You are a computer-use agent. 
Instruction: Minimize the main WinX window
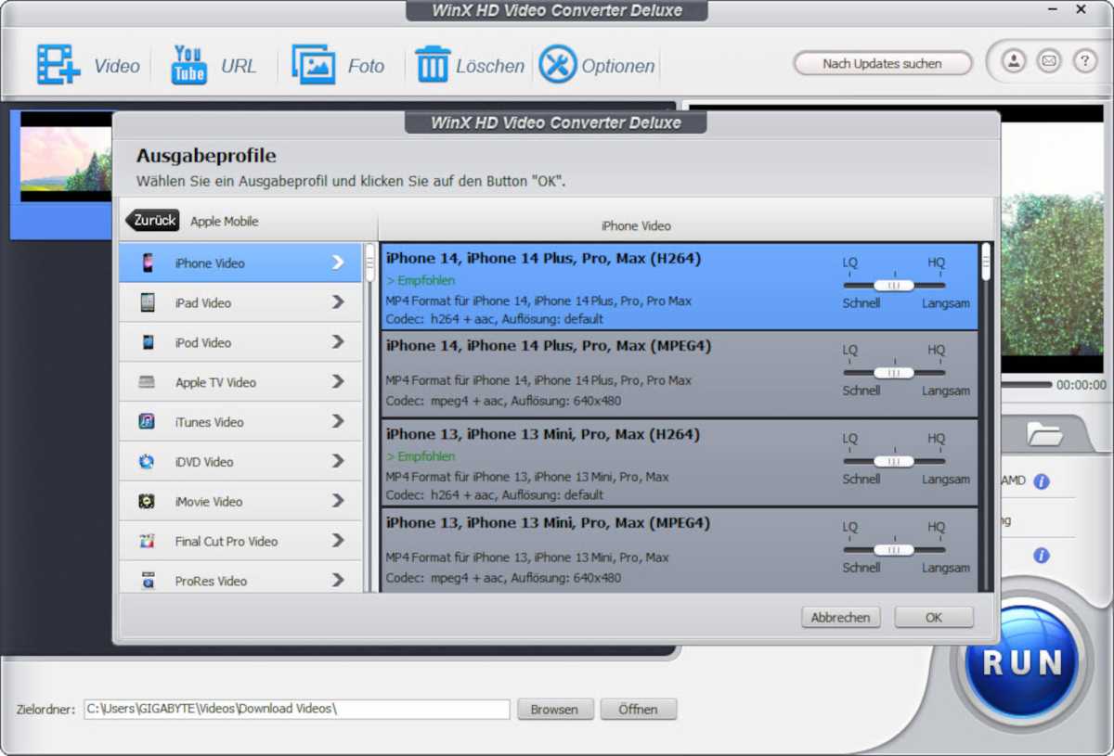point(1054,9)
